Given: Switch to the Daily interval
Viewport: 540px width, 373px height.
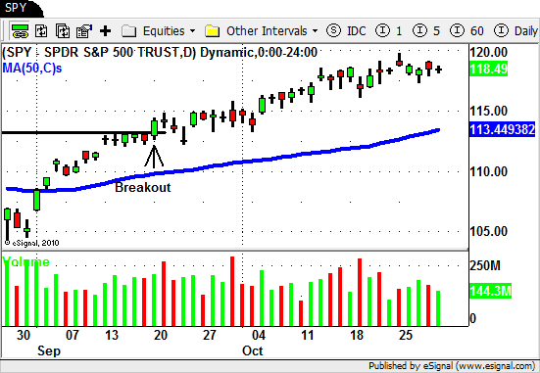Looking at the screenshot, I should (x=515, y=31).
